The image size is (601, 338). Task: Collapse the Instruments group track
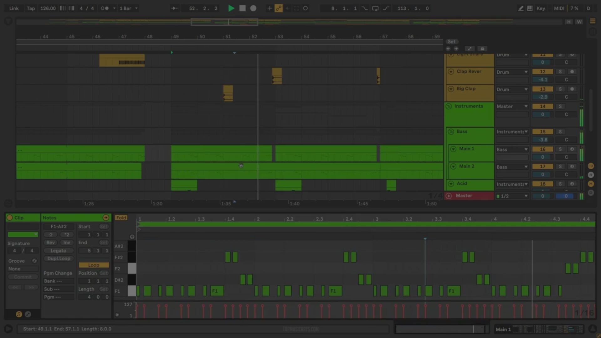[449, 106]
